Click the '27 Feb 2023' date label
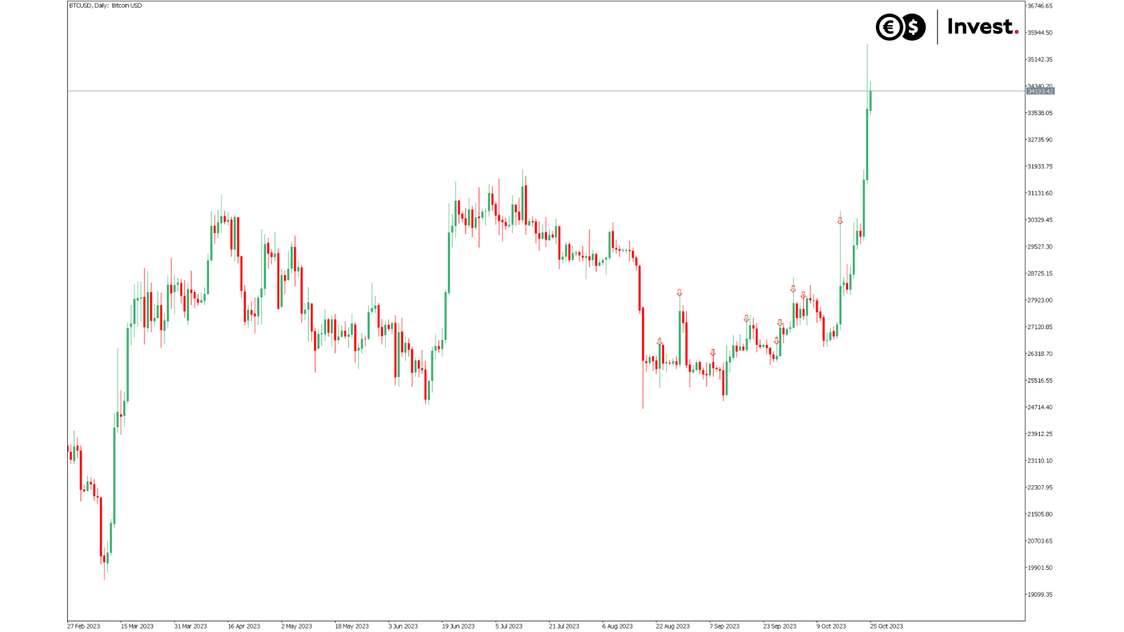The height and width of the screenshot is (632, 1124). (x=84, y=626)
